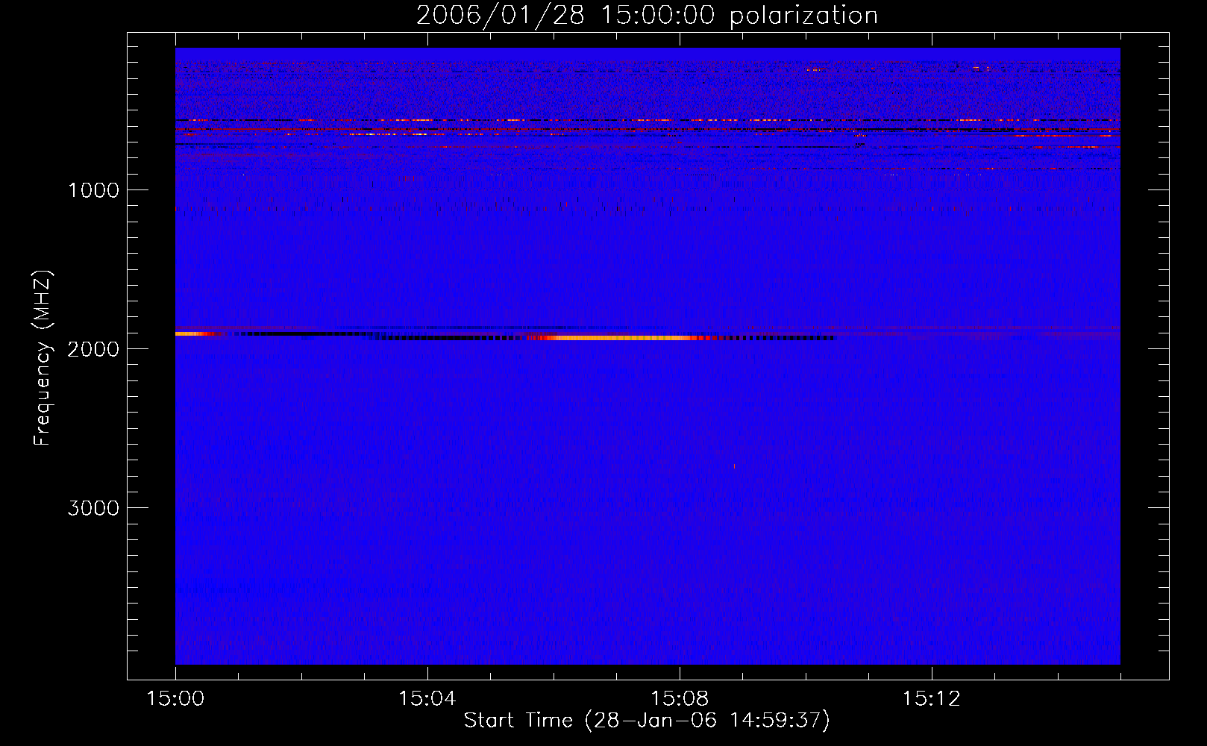This screenshot has height=746, width=1207.
Task: Click the 15:00 time tick label
Action: 175,699
